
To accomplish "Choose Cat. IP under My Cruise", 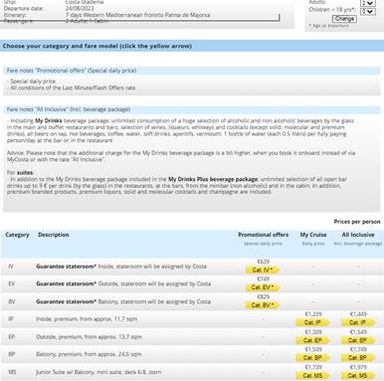I will [312, 322].
